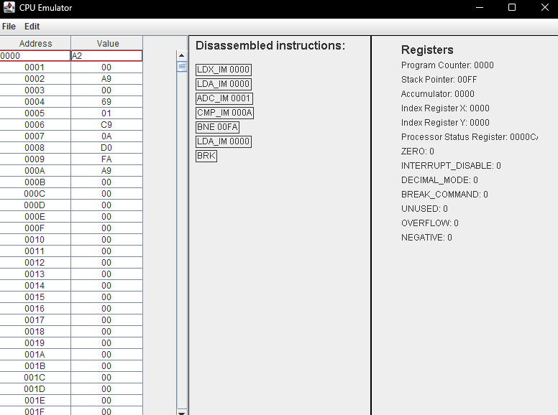Image resolution: width=558 pixels, height=415 pixels.
Task: Click value cell FA at address 0009
Action: tap(106, 159)
